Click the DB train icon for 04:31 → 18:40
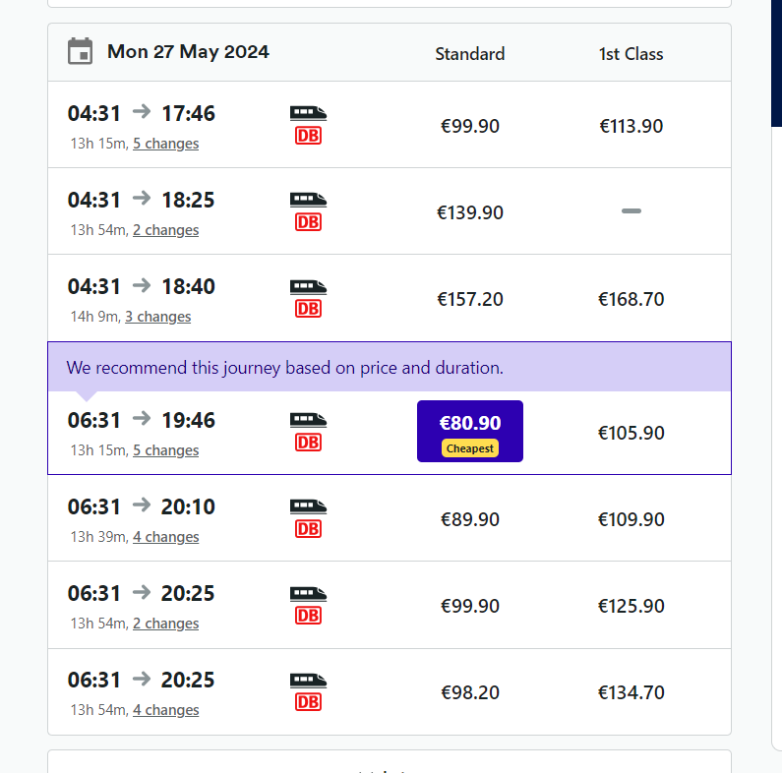 click(x=308, y=298)
